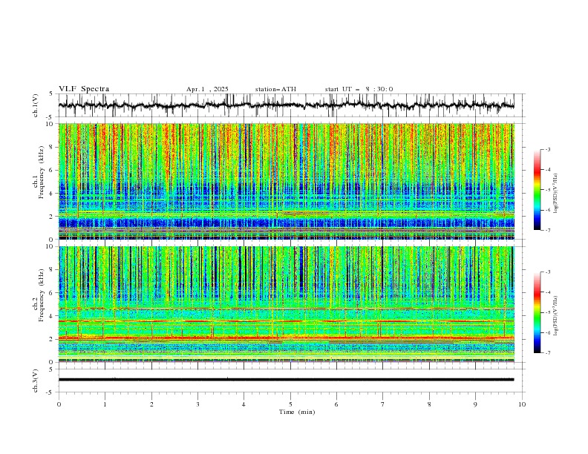Screen dimensions: 588x454
Task: Click the ch.1 frequency tick '6'
Action: [52, 170]
